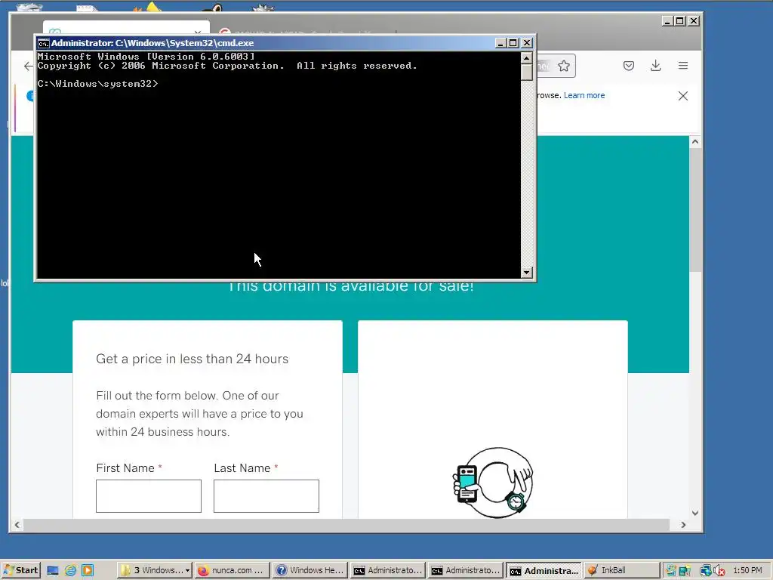The image size is (773, 580).
Task: Focus the First Name input field
Action: coord(149,495)
